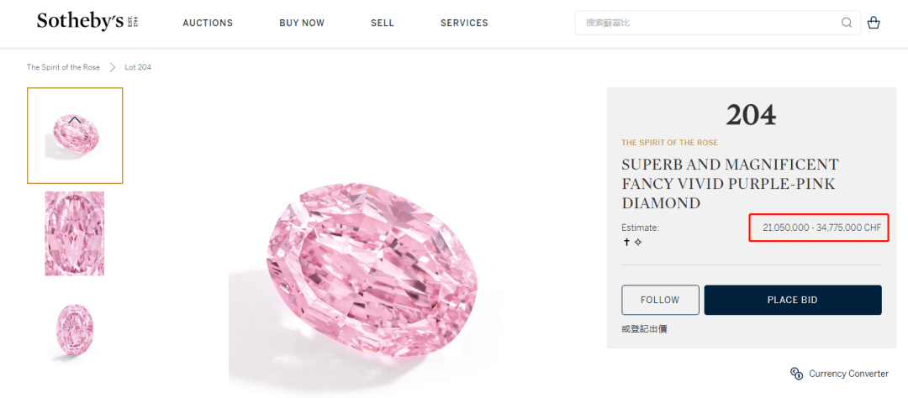Click the diamond symbol under Estimate
Image resolution: width=908 pixels, height=398 pixels.
click(638, 242)
